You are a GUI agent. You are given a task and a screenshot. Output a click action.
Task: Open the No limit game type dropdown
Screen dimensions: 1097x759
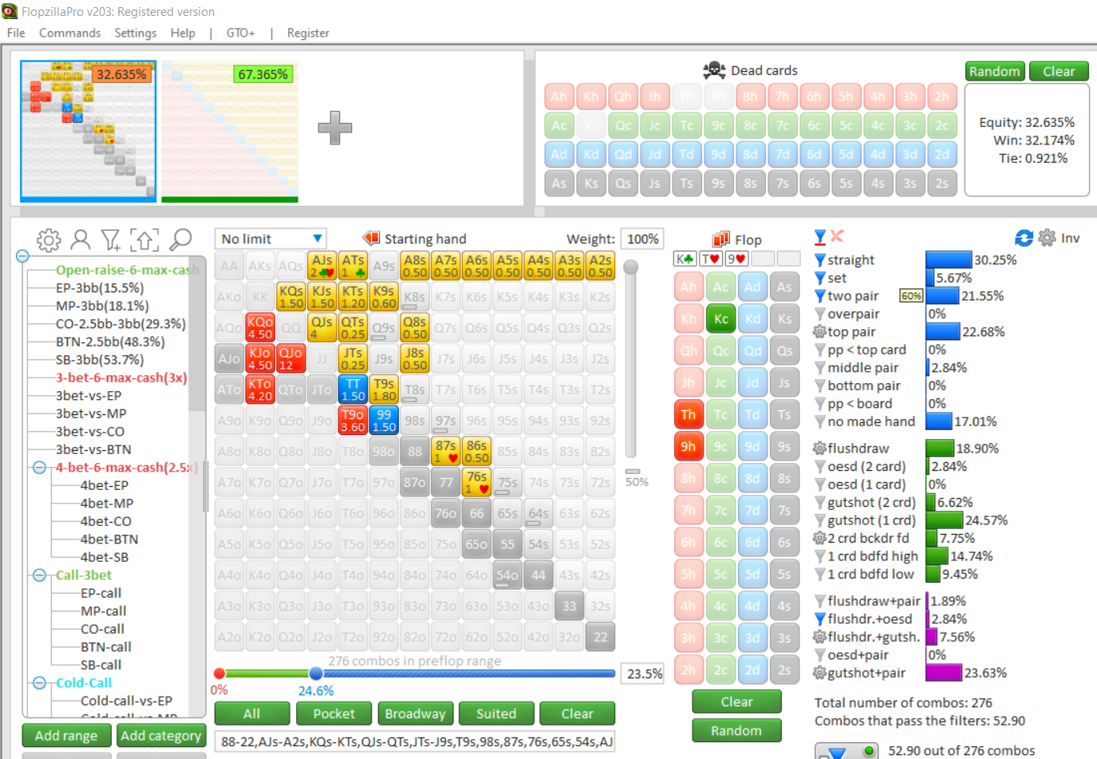[270, 239]
